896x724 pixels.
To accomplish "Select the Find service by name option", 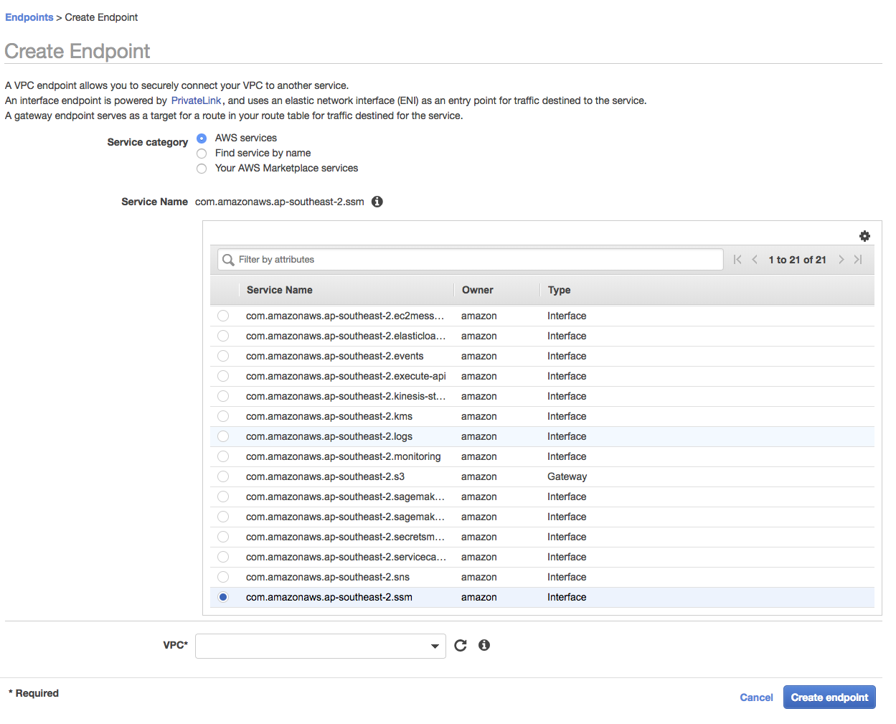I will point(202,153).
